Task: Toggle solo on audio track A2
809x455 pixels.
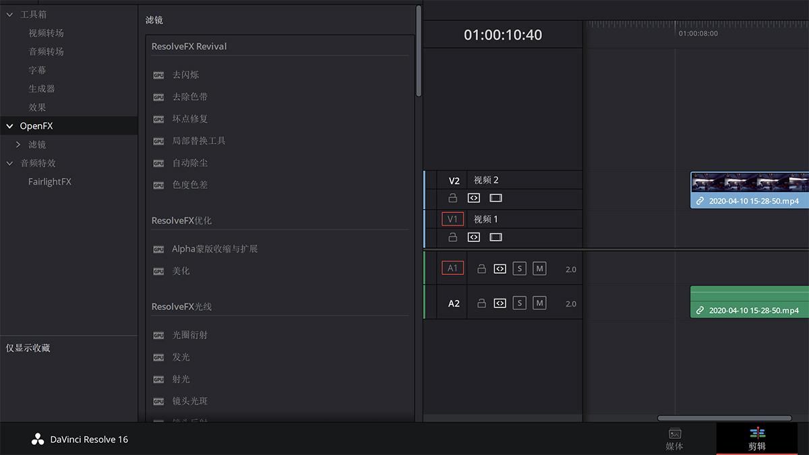Action: 519,302
